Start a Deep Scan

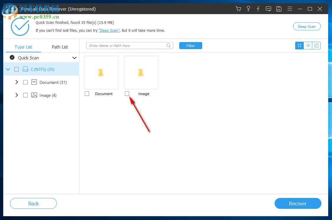pos(307,26)
